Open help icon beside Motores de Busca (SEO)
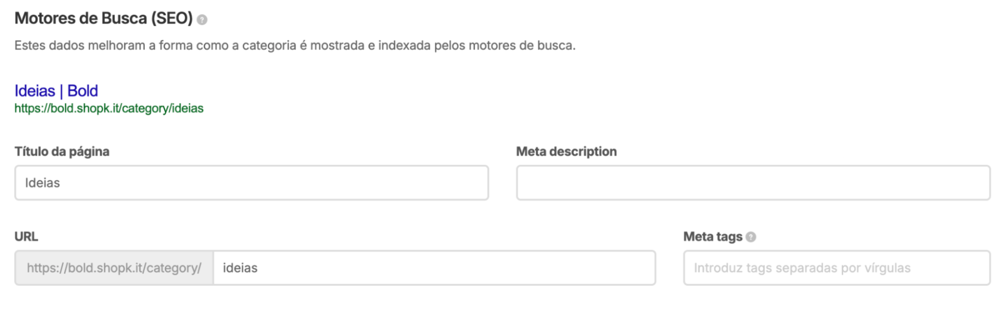The width and height of the screenshot is (1008, 311). click(202, 20)
